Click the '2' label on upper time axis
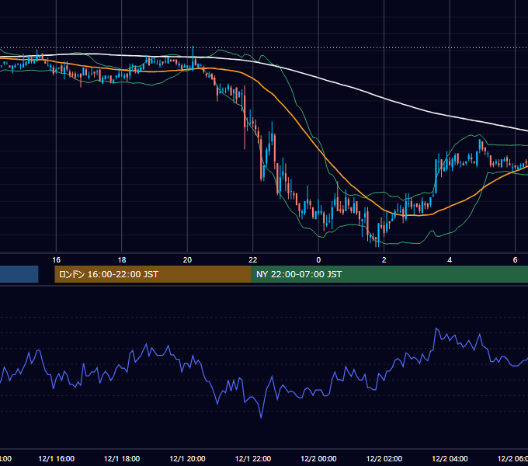 [384, 260]
